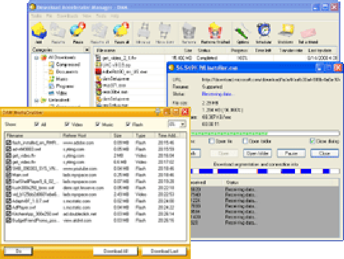The width and height of the screenshot is (344, 259).
Task: Click the Pause All toolbar icon
Action: click(121, 31)
